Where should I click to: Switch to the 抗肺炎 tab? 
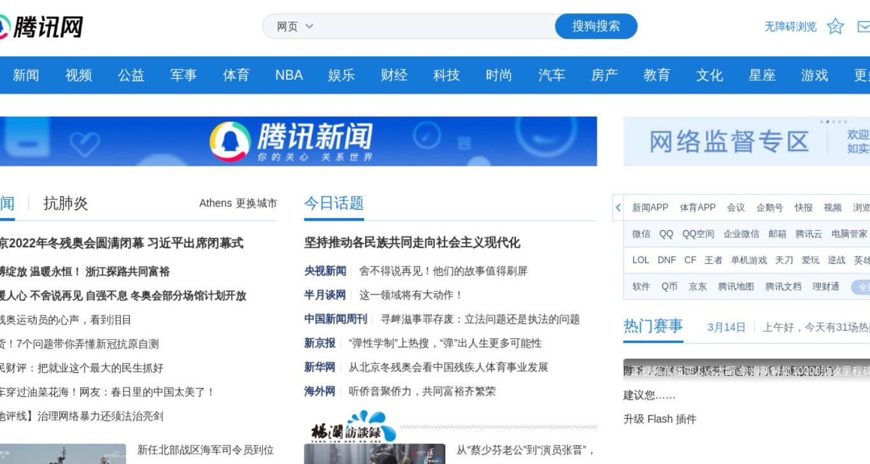66,203
